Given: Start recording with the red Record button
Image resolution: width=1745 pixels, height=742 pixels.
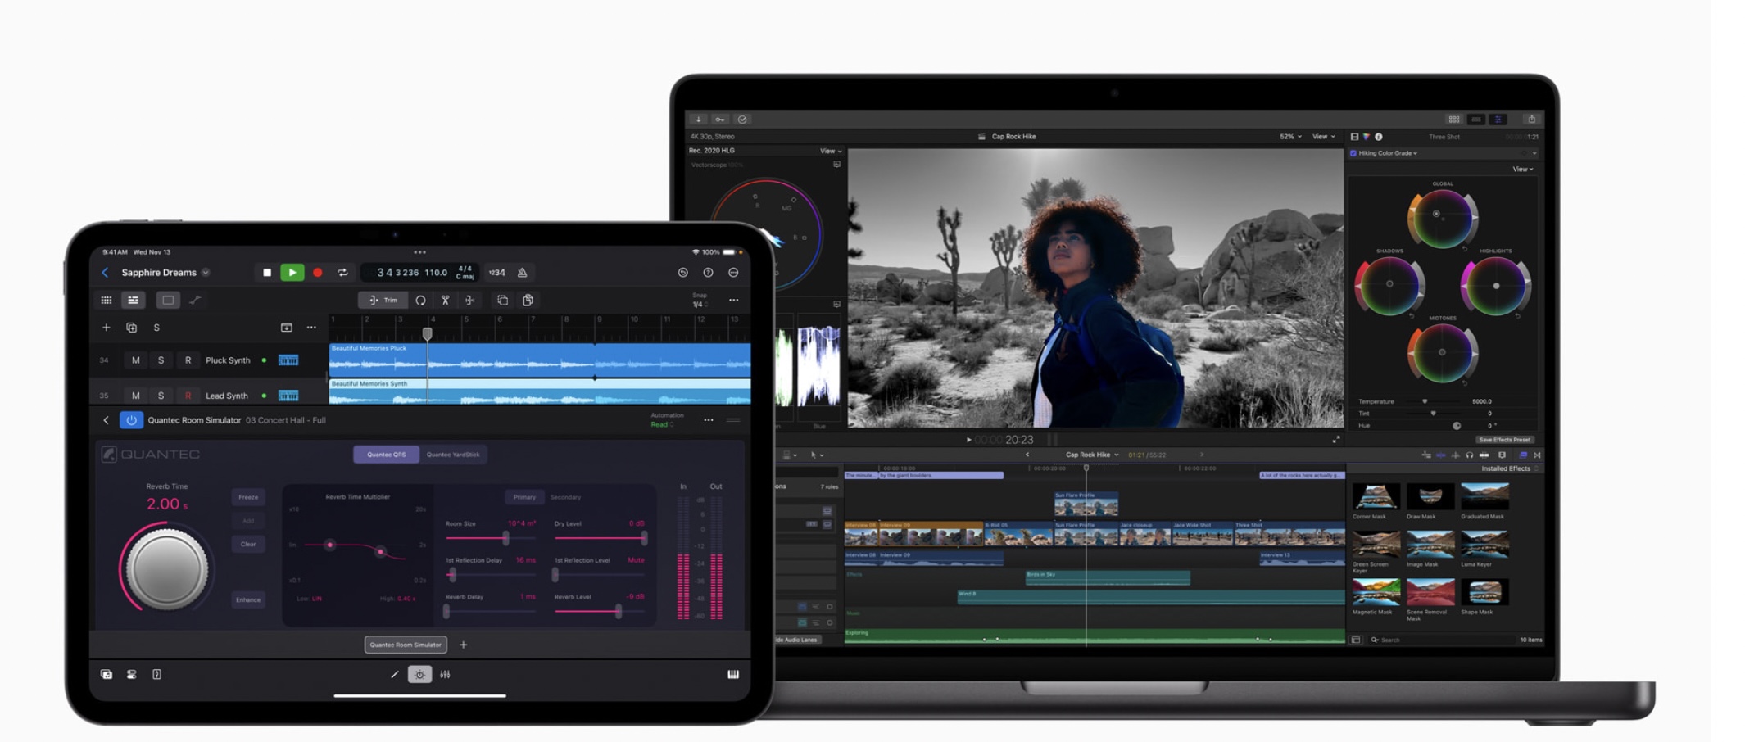Looking at the screenshot, I should [x=318, y=273].
